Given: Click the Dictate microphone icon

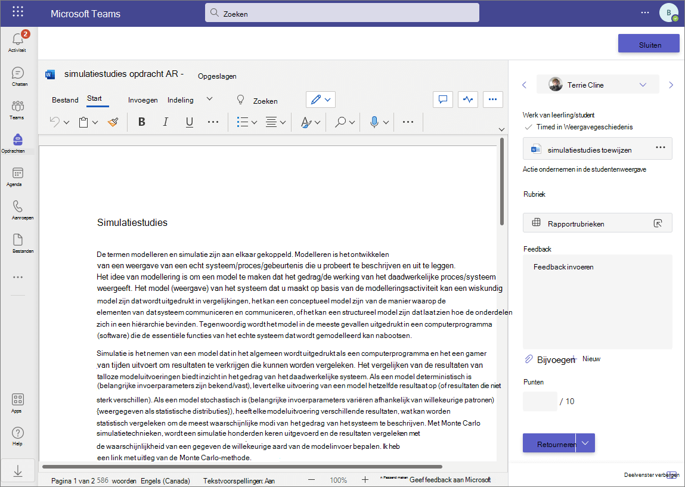Looking at the screenshot, I should click(x=374, y=122).
